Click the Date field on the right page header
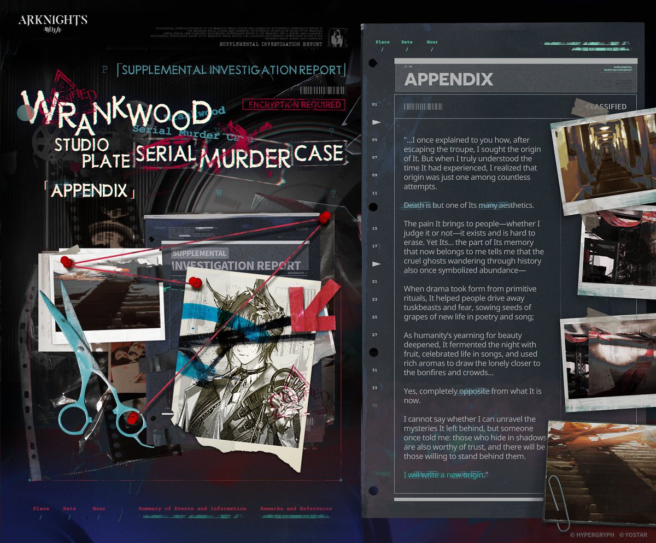This screenshot has height=543, width=656. pos(407,42)
